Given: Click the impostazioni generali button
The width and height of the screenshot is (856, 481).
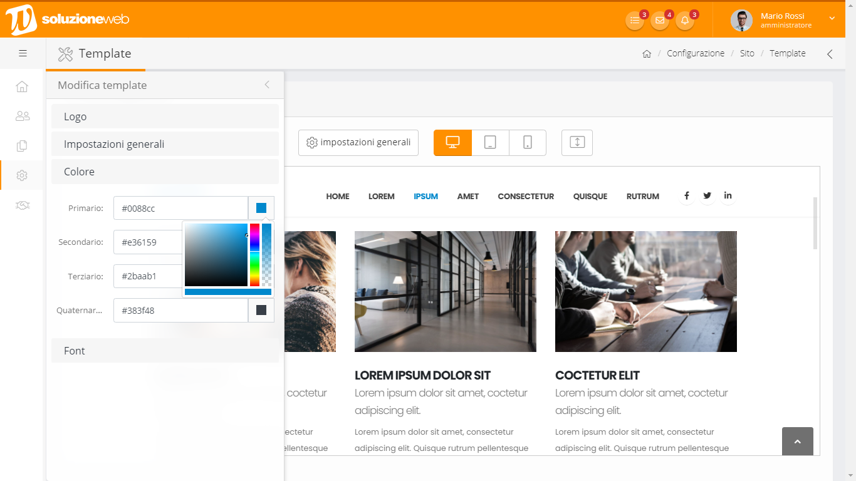Looking at the screenshot, I should (x=358, y=143).
